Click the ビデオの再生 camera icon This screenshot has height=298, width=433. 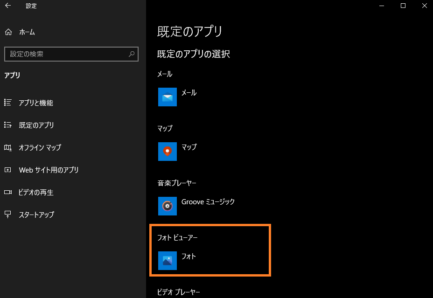click(8, 192)
